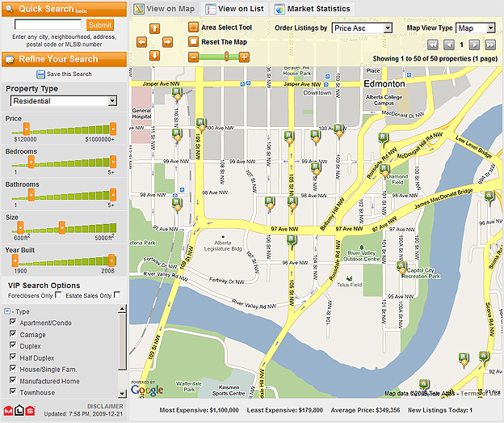
Task: Click the Reset The Map icon
Action: pos(193,41)
